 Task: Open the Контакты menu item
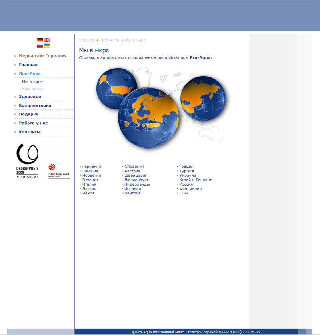coord(30,132)
